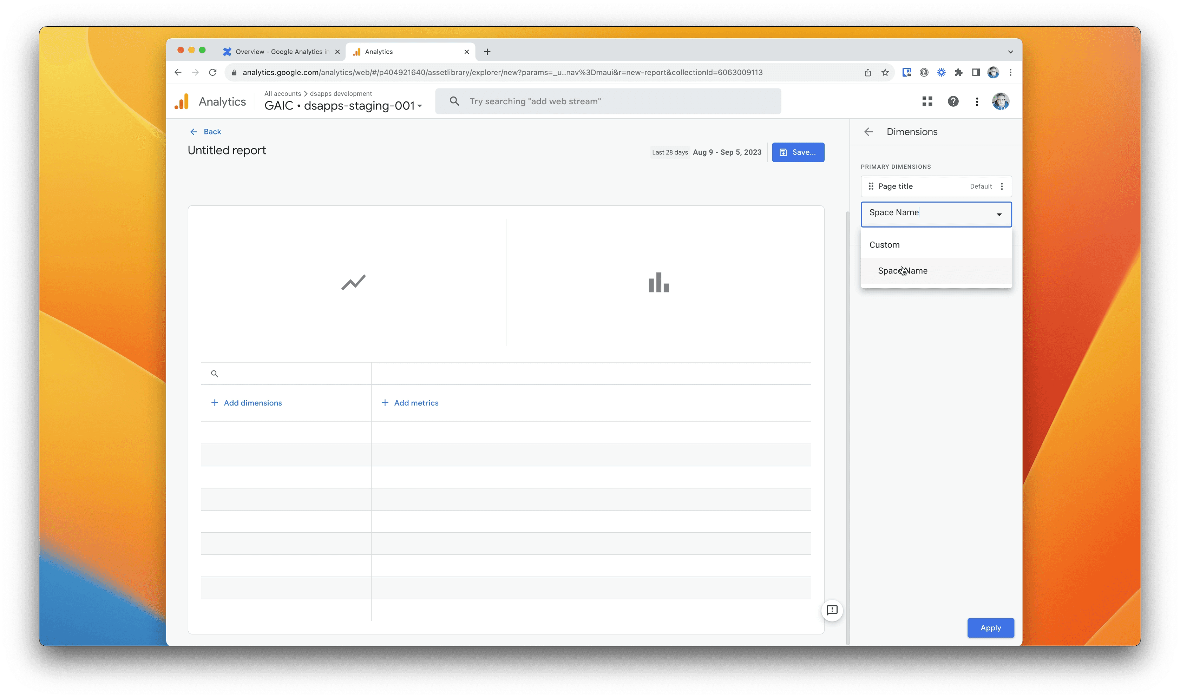
Task: Click the Analytics search field
Action: pyautogui.click(x=608, y=101)
